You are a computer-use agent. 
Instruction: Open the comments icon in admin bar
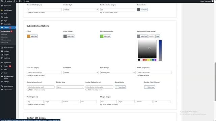tap(20, 1)
